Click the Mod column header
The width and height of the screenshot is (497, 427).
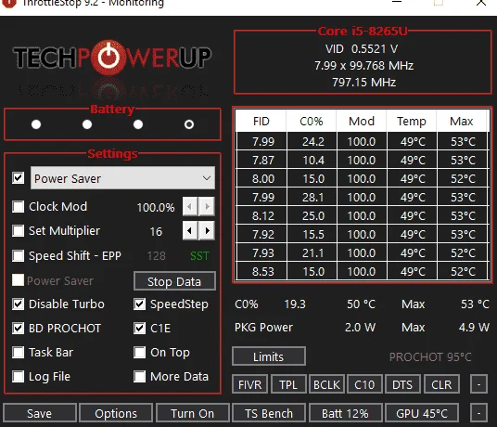click(362, 121)
